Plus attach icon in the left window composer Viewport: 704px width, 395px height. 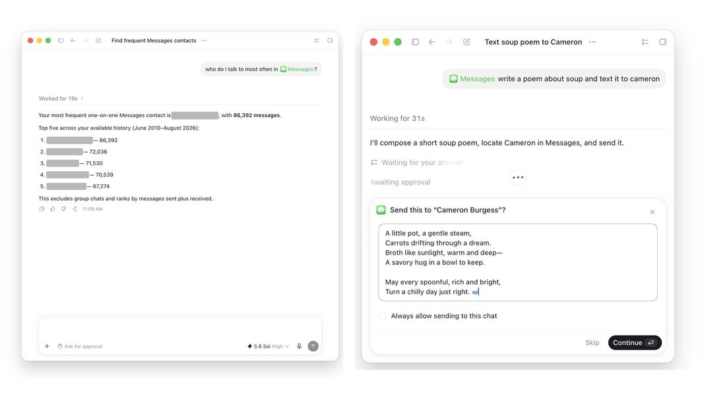pos(47,346)
